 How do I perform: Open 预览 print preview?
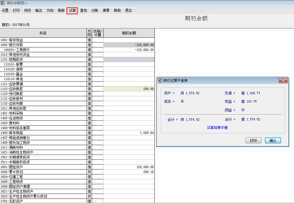pyautogui.click(x=28, y=11)
